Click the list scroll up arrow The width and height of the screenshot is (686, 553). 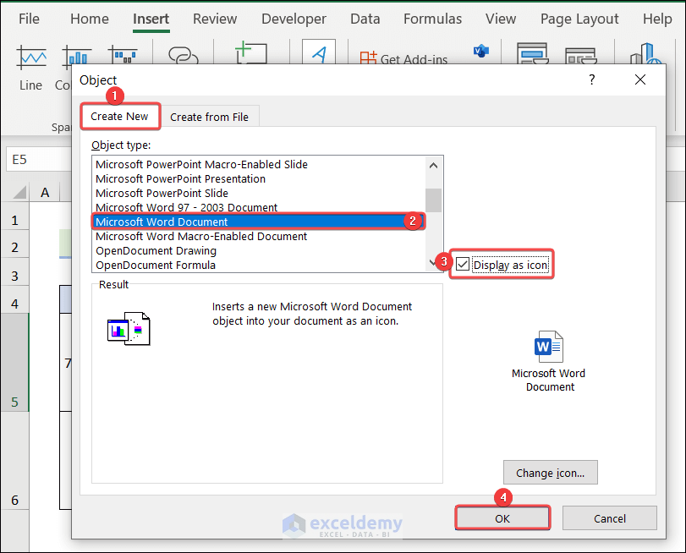coord(434,166)
